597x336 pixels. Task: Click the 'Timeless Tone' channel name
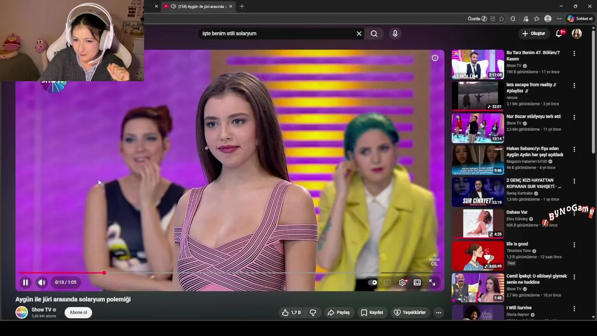click(x=519, y=251)
